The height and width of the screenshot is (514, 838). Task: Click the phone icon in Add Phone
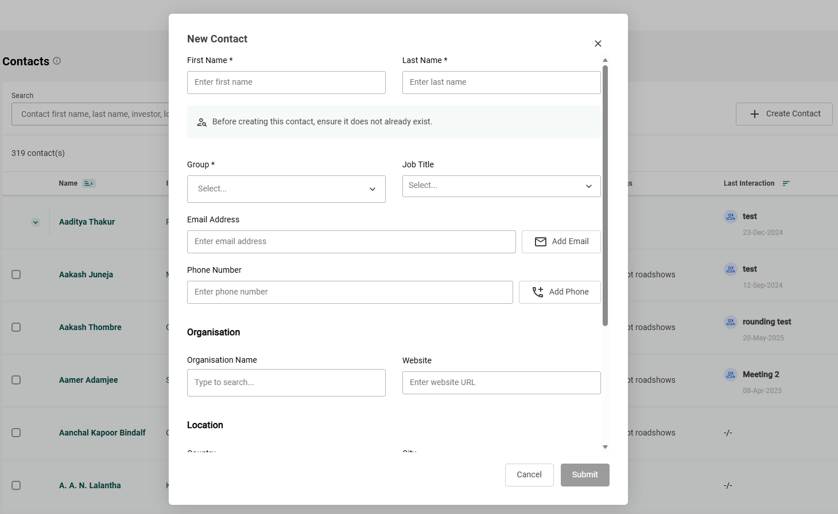[537, 292]
